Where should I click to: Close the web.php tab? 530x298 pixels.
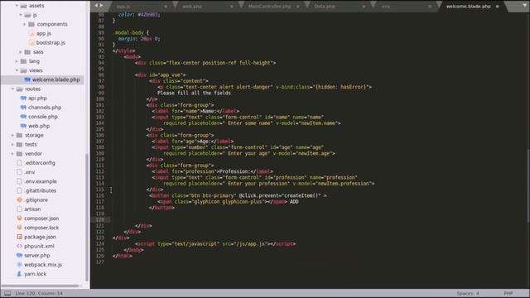(232, 7)
